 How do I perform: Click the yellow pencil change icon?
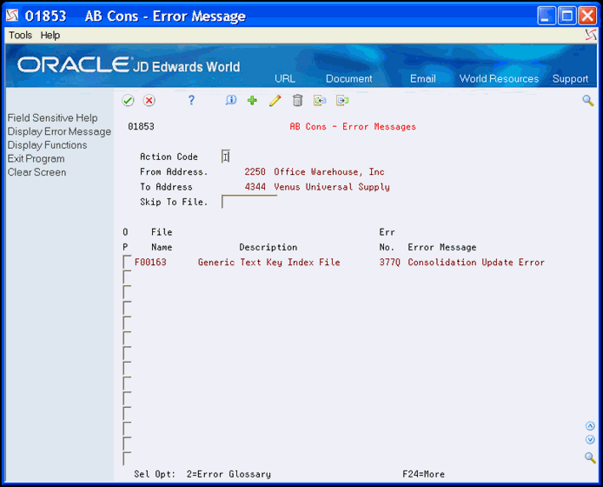pos(275,101)
